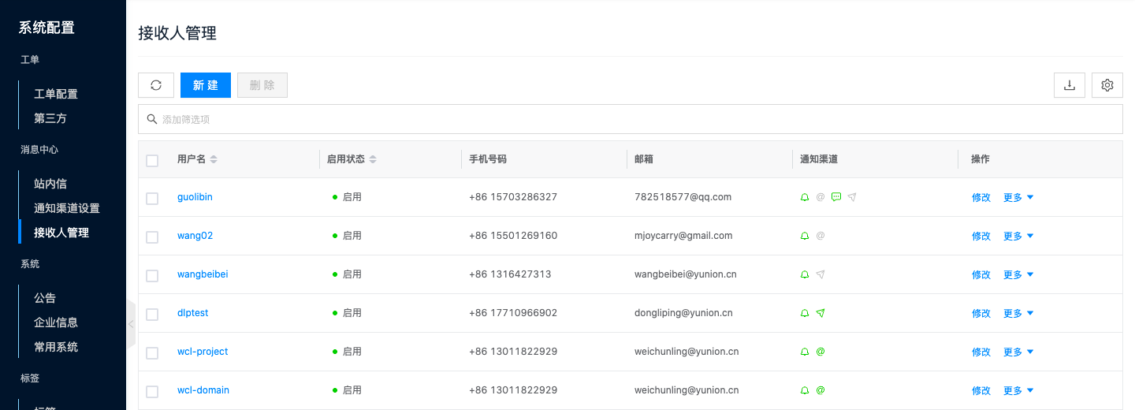
Task: Click the export download icon
Action: point(1070,85)
